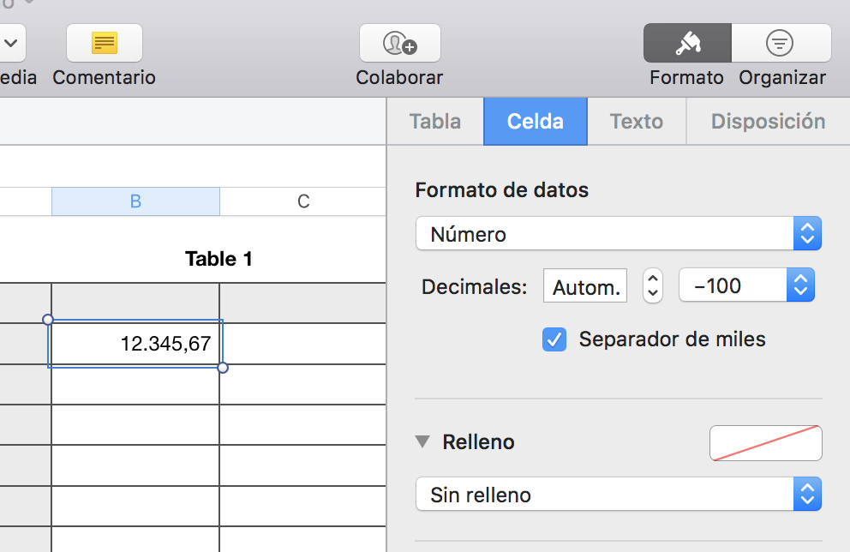Open the Formato de datos Número dropdown
The height and width of the screenshot is (552, 850).
click(618, 234)
